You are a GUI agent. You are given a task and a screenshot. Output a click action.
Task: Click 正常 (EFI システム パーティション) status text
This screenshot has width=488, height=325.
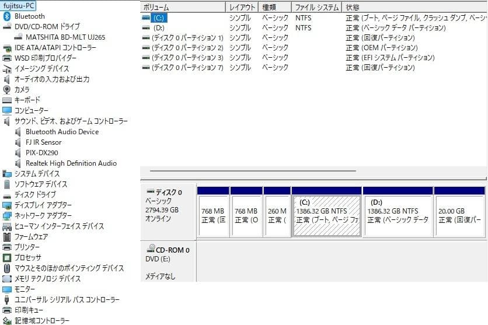click(390, 58)
